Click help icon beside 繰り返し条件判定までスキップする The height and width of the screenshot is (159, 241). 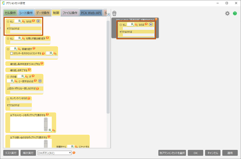coord(42,64)
